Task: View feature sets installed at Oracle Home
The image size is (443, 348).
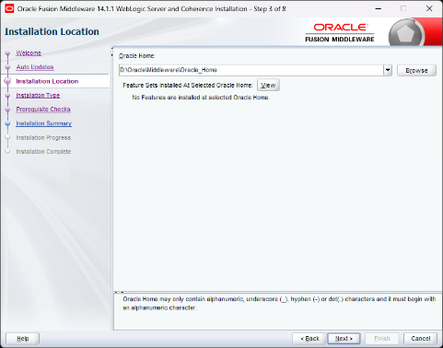Action: tap(268, 86)
